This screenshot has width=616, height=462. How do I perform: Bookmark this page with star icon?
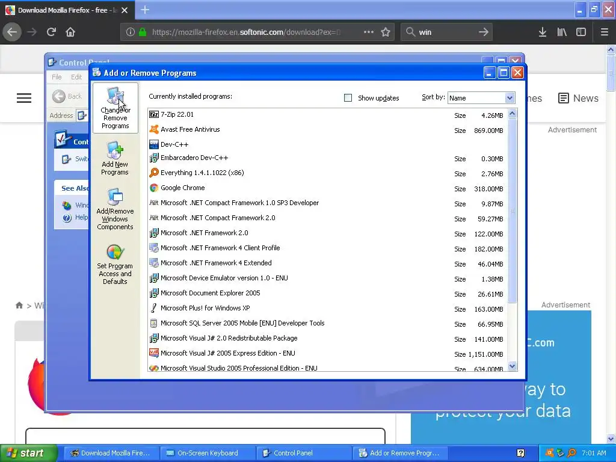point(386,32)
